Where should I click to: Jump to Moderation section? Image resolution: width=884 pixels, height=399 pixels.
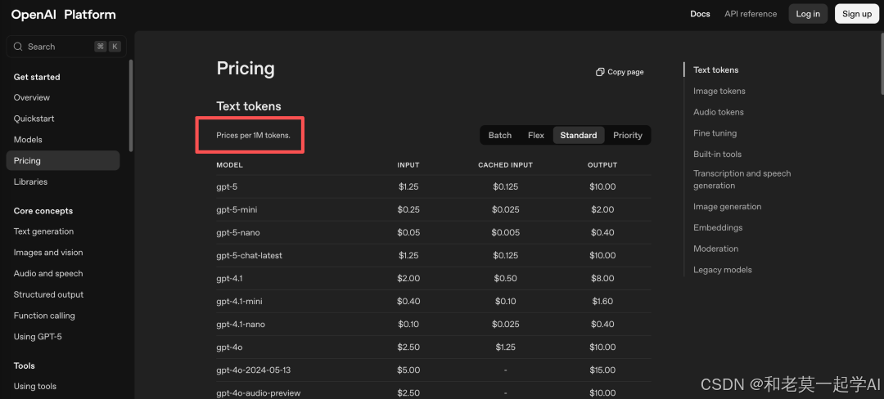tap(715, 249)
